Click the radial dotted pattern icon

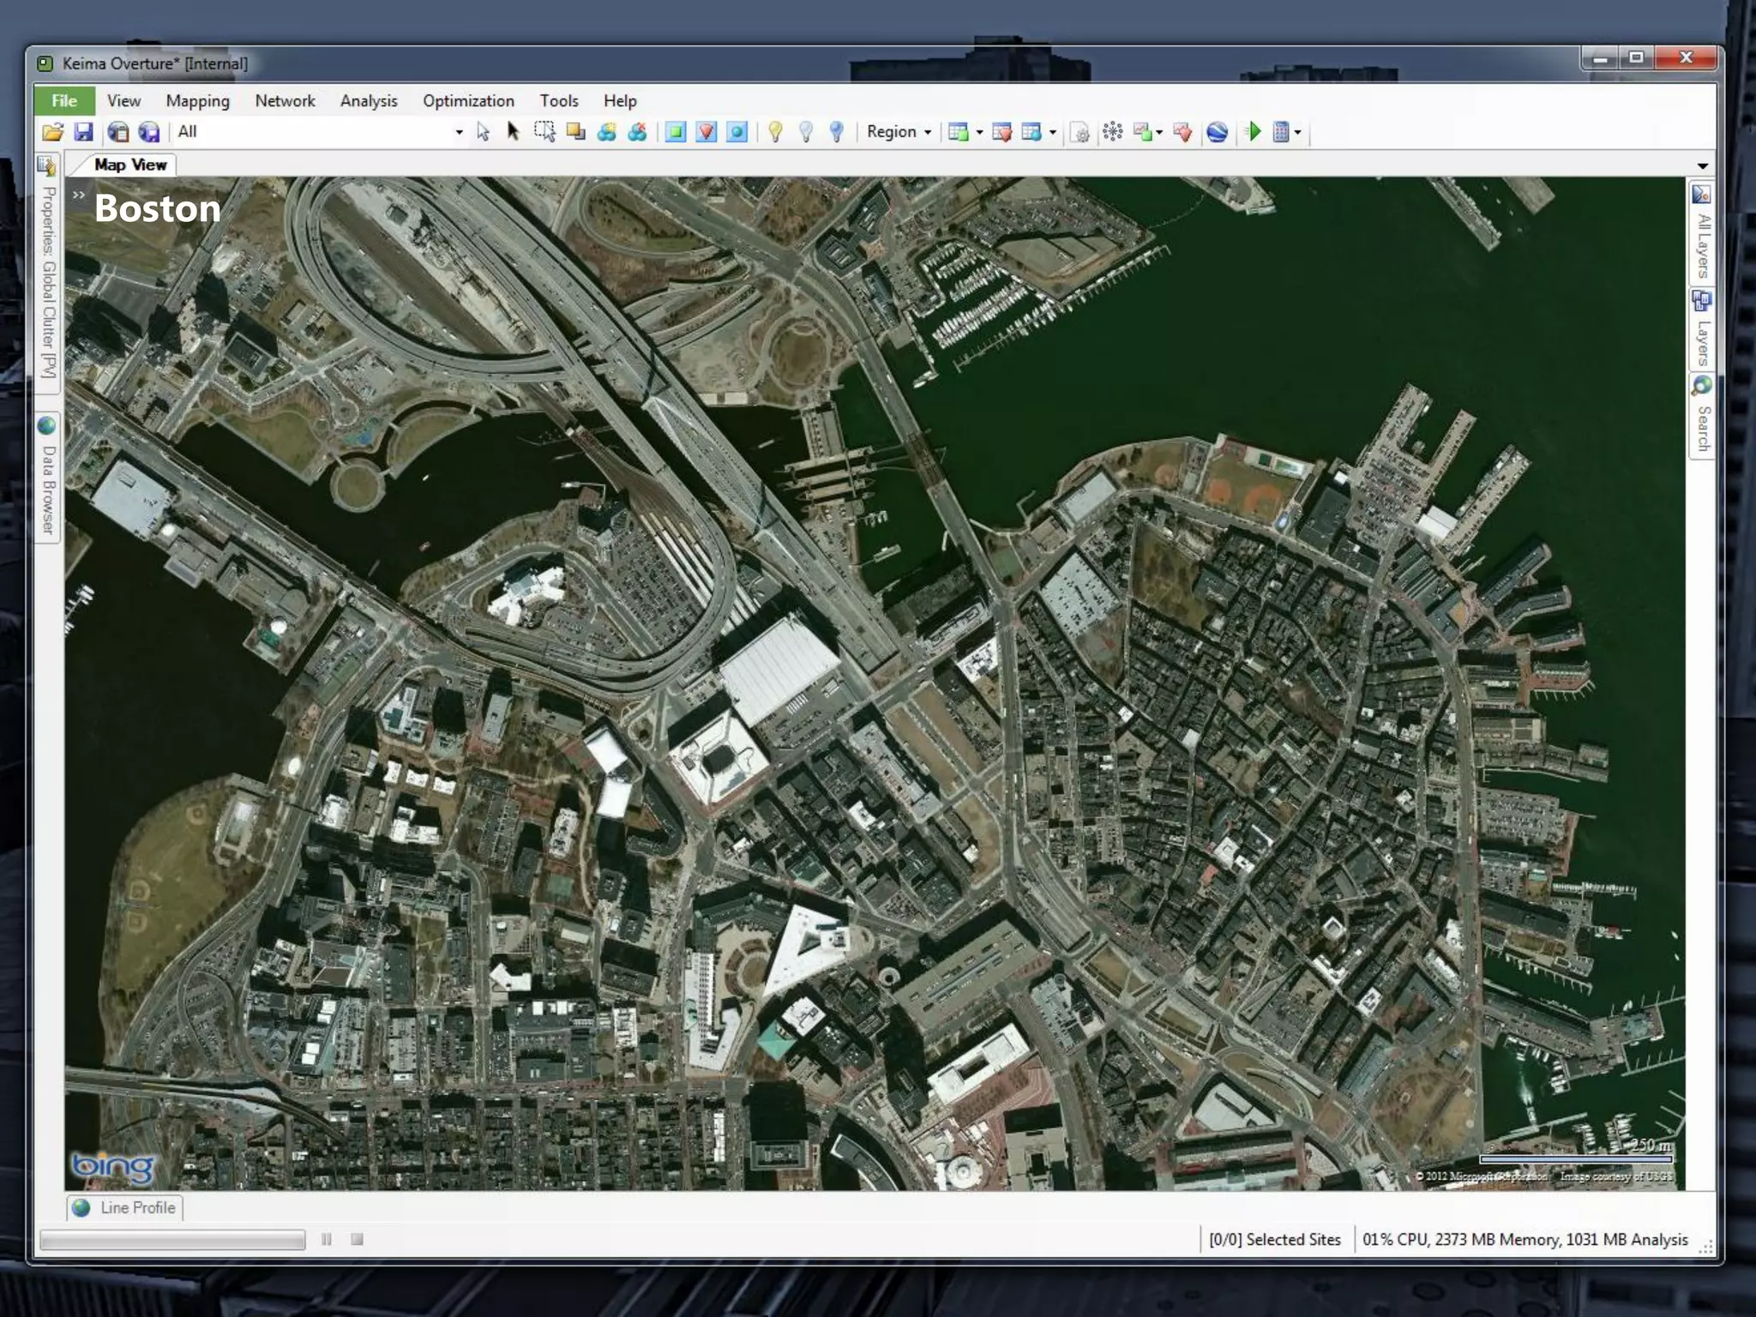1112,132
